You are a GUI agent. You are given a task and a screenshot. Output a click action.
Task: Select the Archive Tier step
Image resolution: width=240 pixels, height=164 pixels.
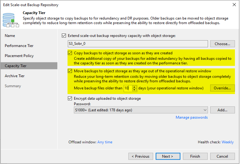(15, 76)
